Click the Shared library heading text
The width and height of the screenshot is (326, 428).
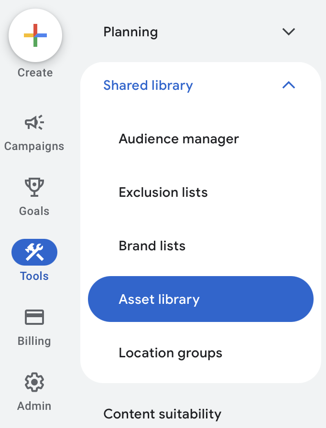[x=148, y=86]
